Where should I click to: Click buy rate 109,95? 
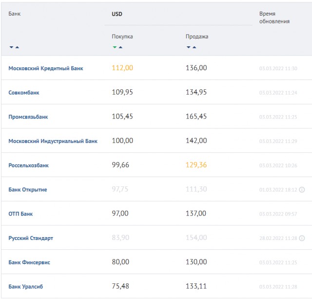122,92
